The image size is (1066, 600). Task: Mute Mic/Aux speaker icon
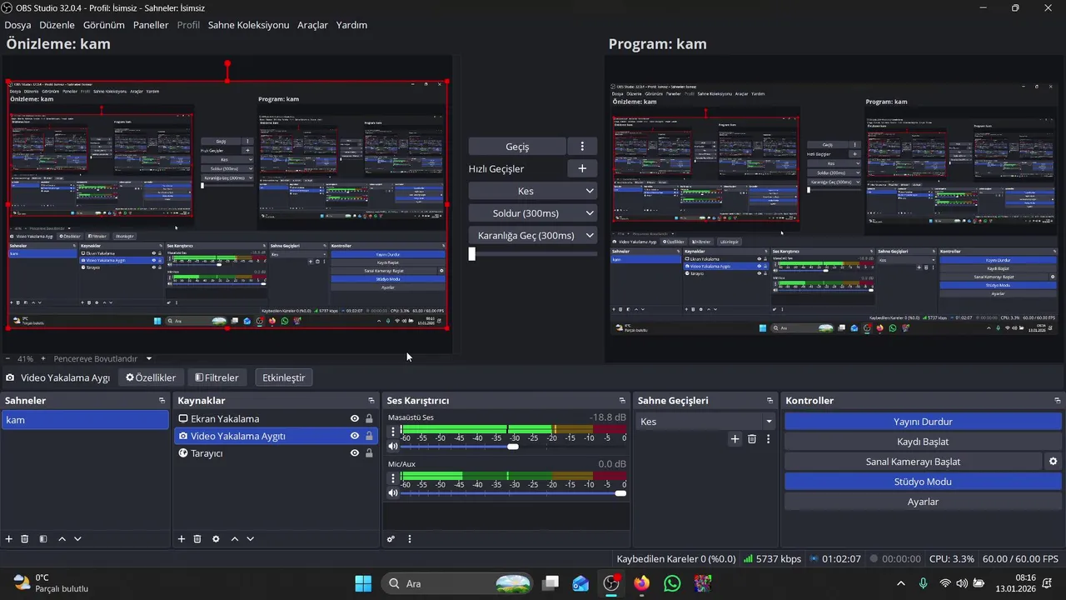click(x=393, y=493)
